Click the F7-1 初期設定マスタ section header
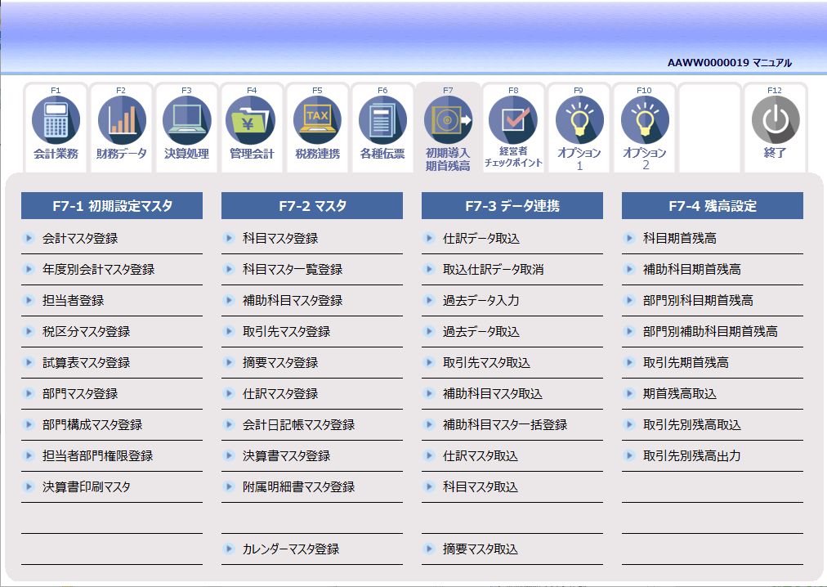The image size is (827, 587). click(112, 206)
